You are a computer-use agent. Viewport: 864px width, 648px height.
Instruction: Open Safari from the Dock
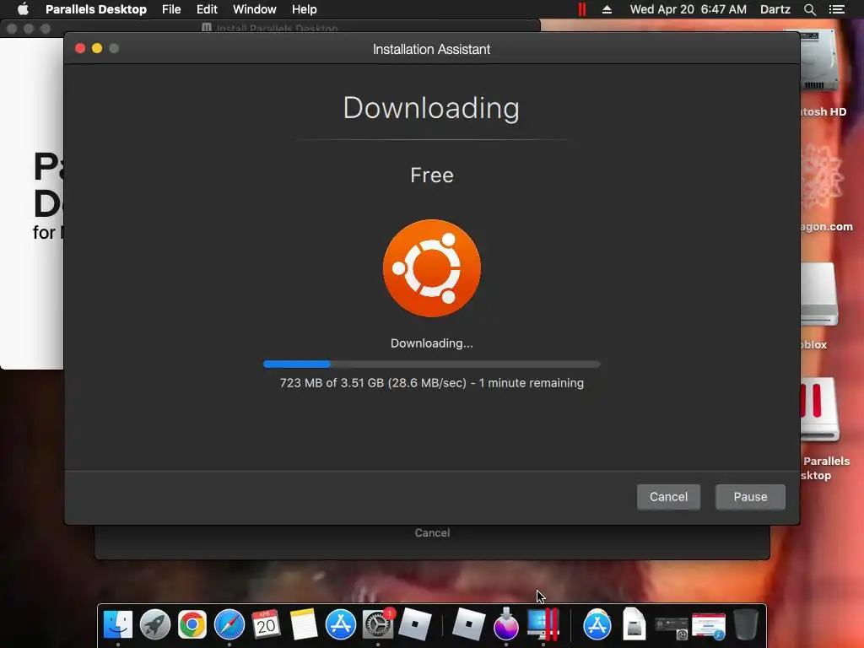(x=229, y=625)
